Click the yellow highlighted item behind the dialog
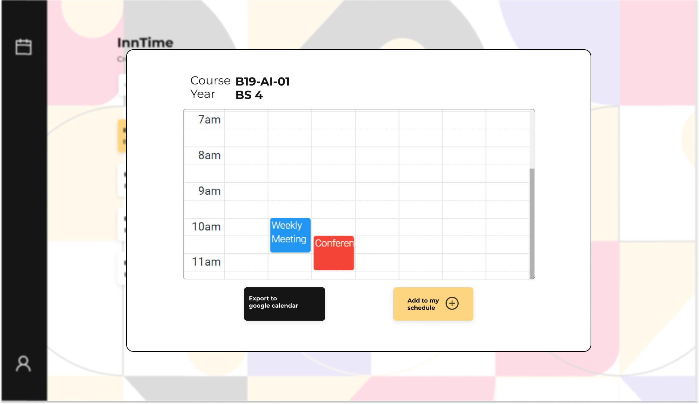The image size is (699, 404). click(x=122, y=136)
